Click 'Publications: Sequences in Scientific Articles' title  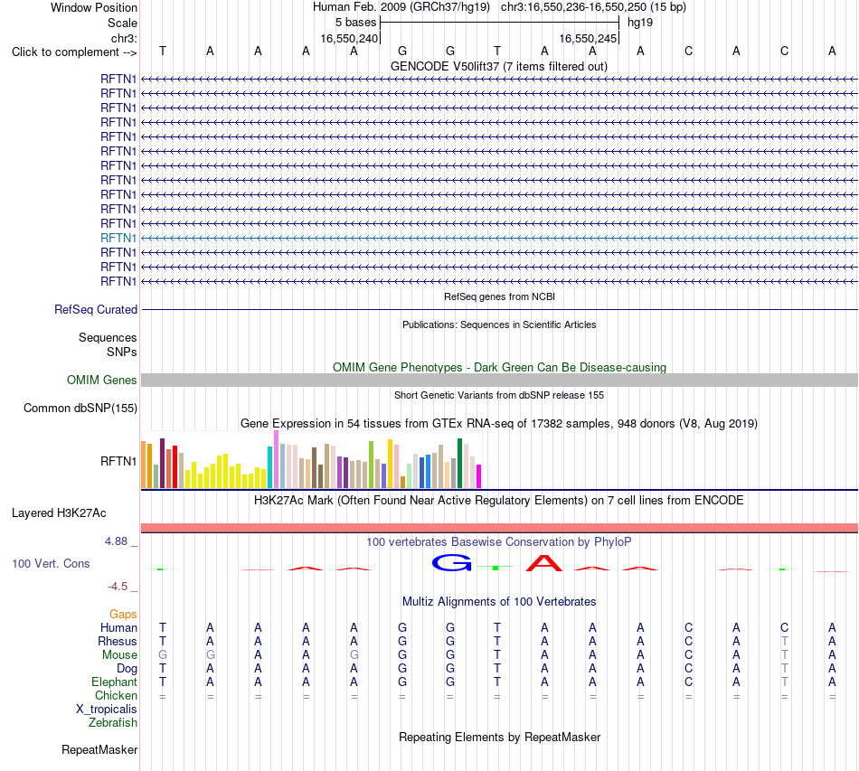(499, 324)
